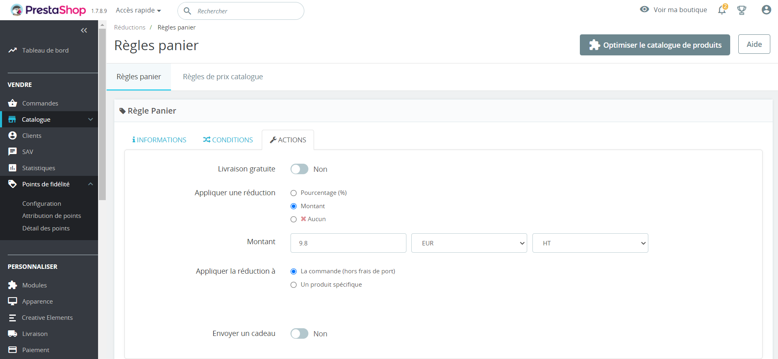Viewport: 778px width, 359px height.
Task: Click Optimiser le catalogue de produits button
Action: (x=654, y=45)
